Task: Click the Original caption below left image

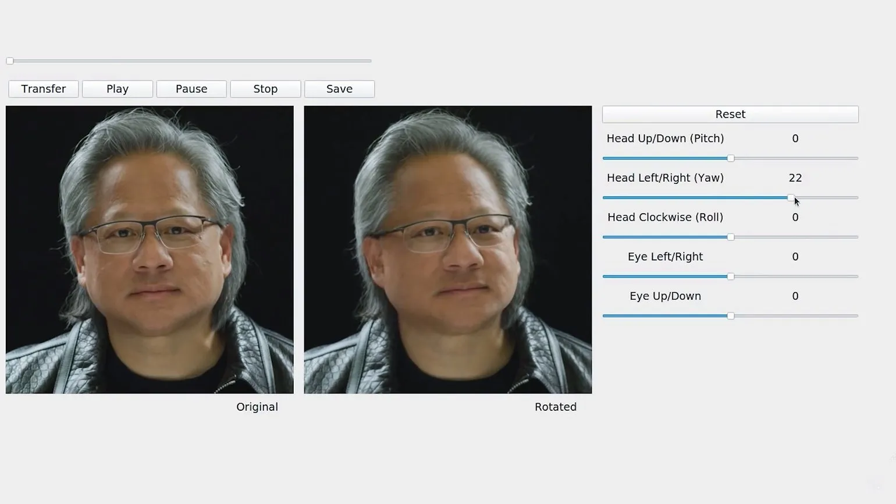Action: tap(257, 407)
